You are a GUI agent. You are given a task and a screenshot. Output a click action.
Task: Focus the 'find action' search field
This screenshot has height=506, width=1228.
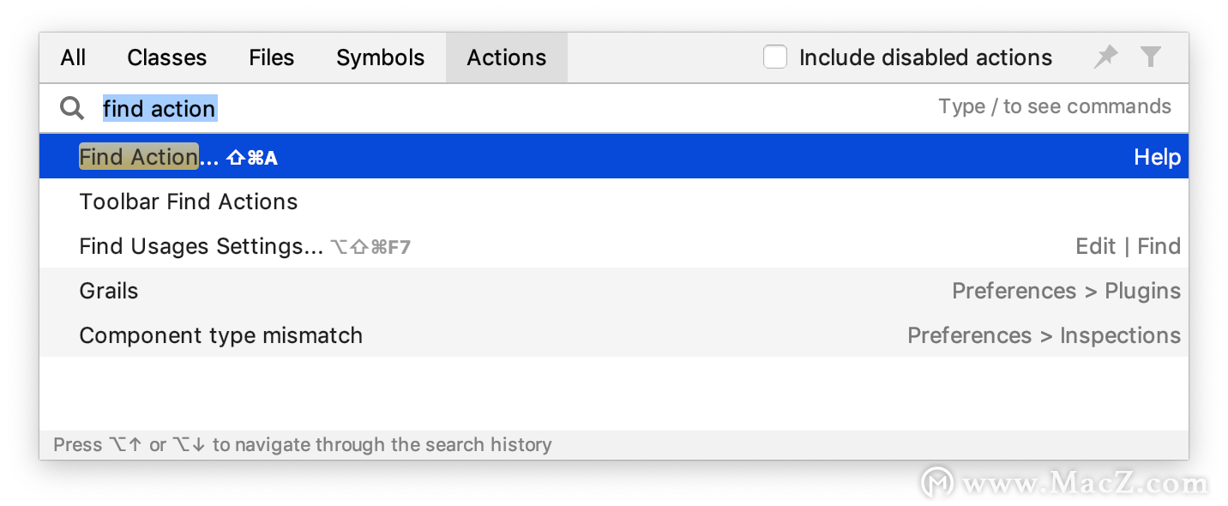click(515, 108)
